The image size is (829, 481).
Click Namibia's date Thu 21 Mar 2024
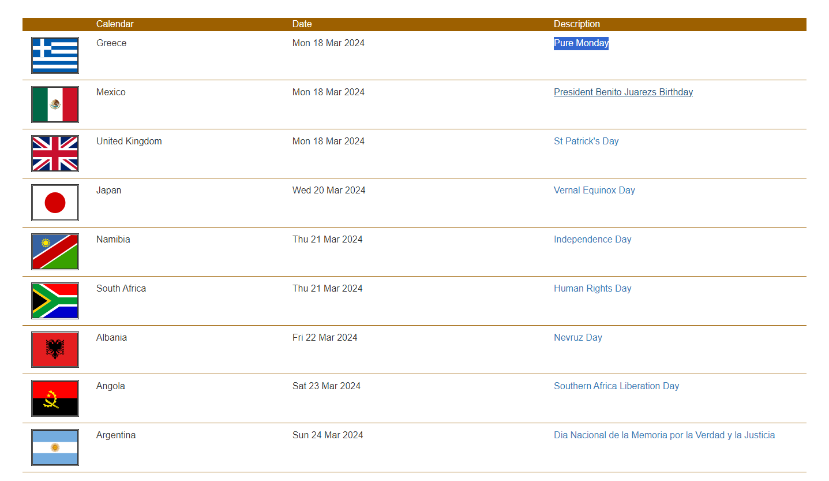point(328,240)
